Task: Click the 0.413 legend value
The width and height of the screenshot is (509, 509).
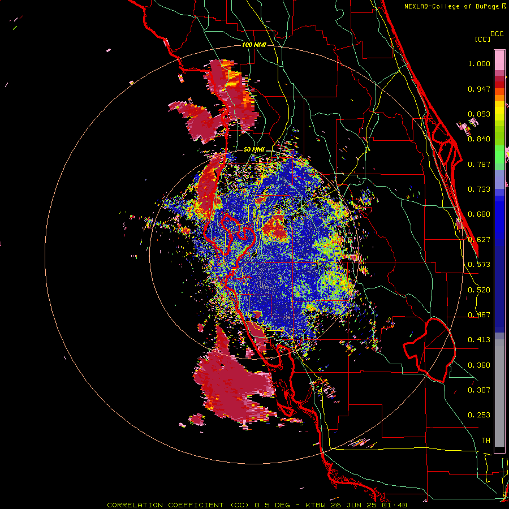Action: click(479, 340)
